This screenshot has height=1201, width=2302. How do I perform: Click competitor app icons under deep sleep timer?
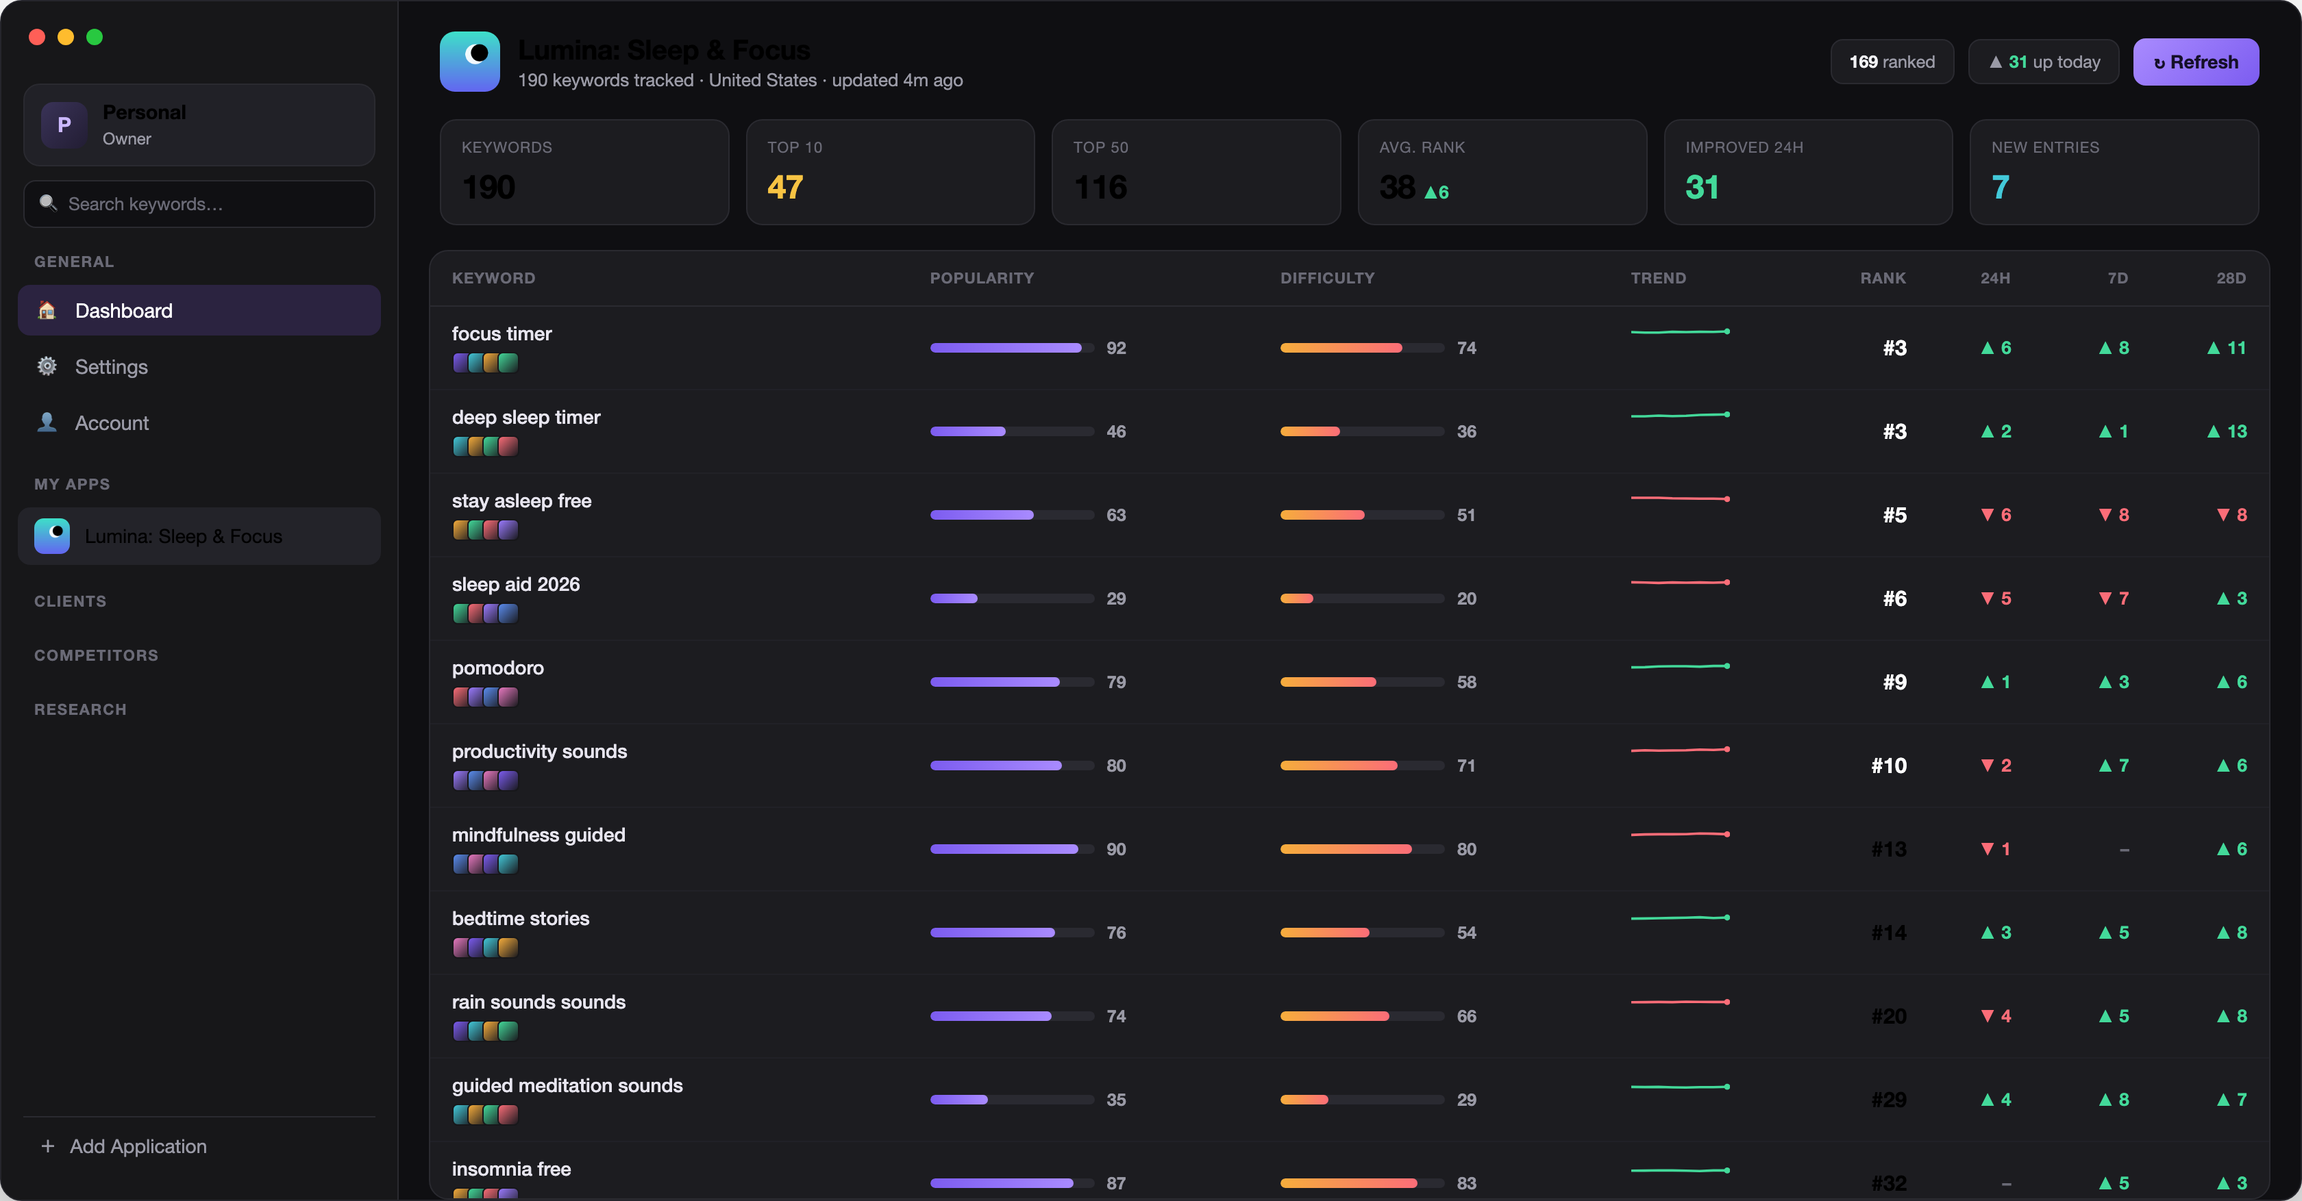(x=485, y=446)
